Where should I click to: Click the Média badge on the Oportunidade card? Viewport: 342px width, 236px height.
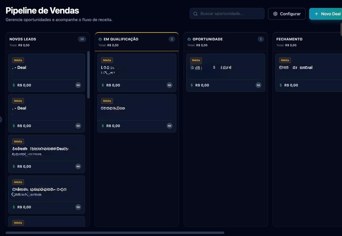(x=196, y=60)
